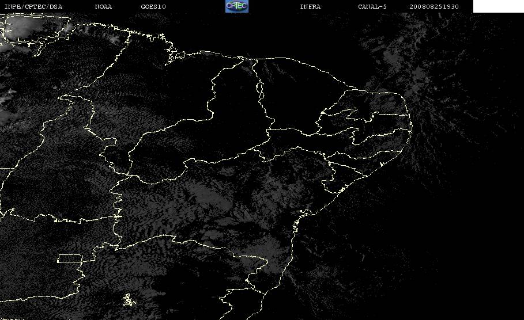Click the NOAA label in the header
Viewport: 524px width, 320px height.
pos(103,6)
